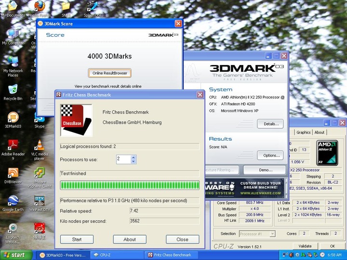347x260 pixels.
Task: Click the green R tray icon
Action: click(x=303, y=255)
